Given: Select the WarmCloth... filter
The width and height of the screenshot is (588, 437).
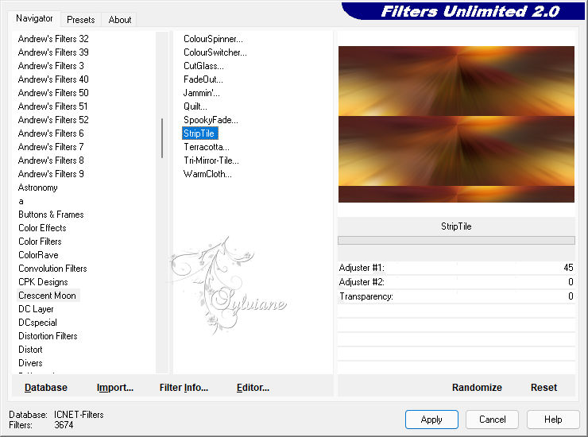Looking at the screenshot, I should (x=207, y=174).
